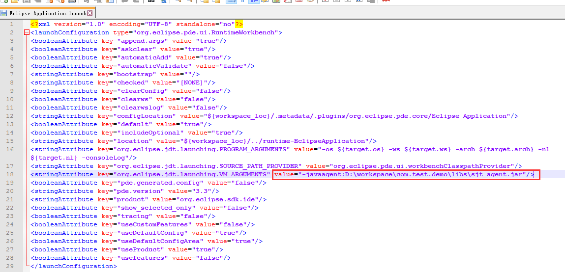Screen dimensions: 565x272
Task: Click the -javaagent VM_ARGUMENTS value text
Action: pyautogui.click(x=403, y=174)
